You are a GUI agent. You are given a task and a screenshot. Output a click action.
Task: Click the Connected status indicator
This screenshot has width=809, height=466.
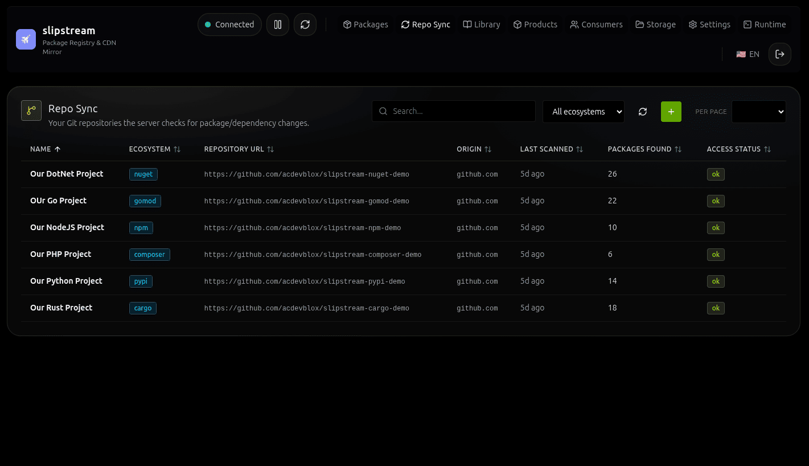(229, 24)
